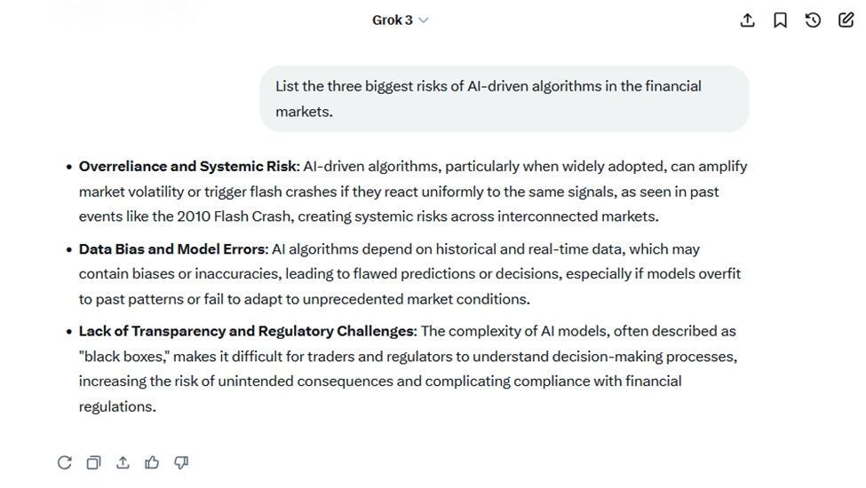The height and width of the screenshot is (488, 866).
Task: Click the "Overreliance and Systemic Risk" heading
Action: (x=187, y=167)
